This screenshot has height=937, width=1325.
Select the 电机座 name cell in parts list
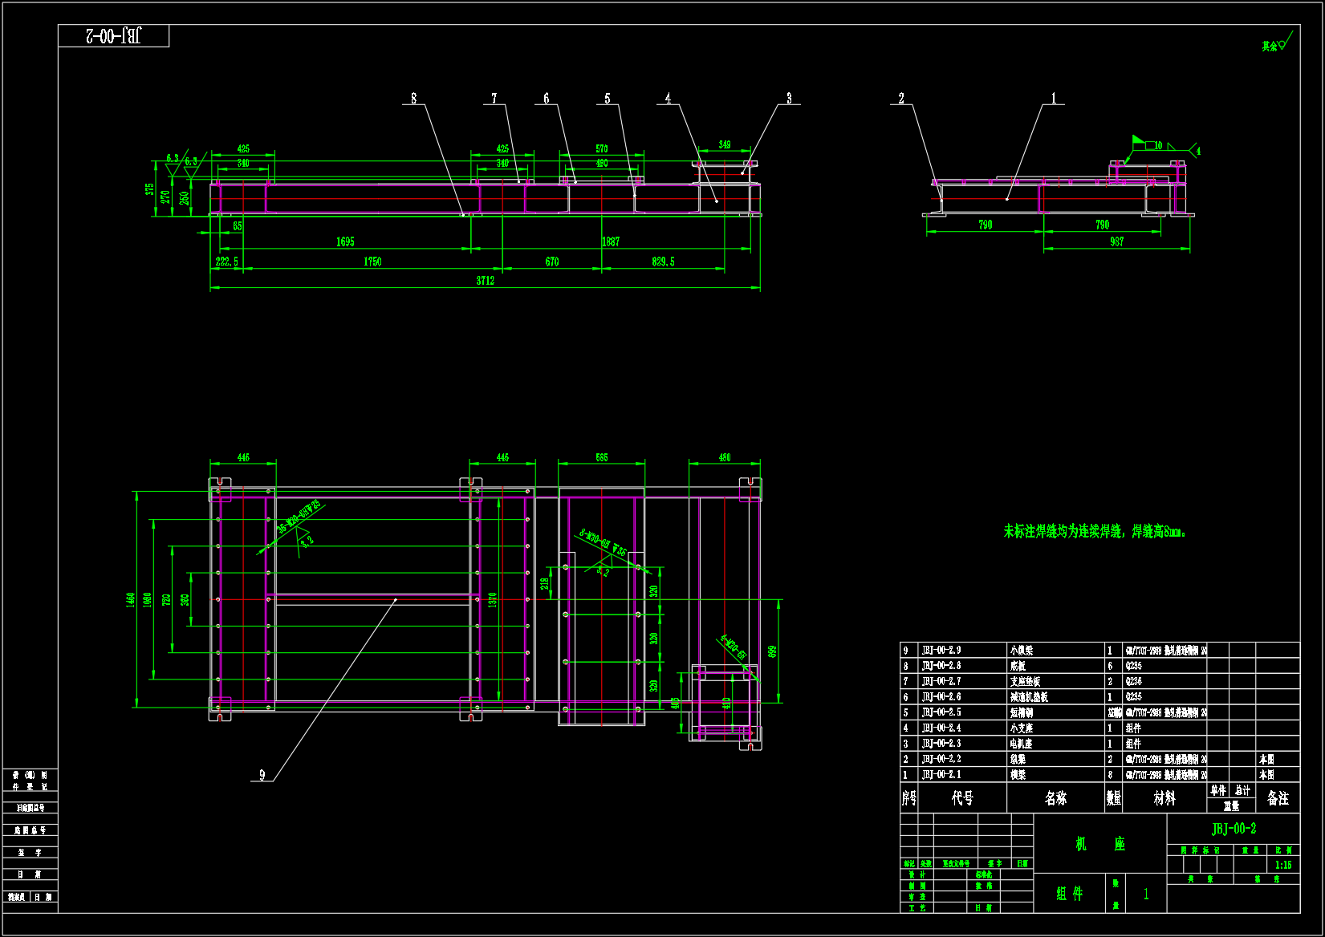tap(1021, 744)
